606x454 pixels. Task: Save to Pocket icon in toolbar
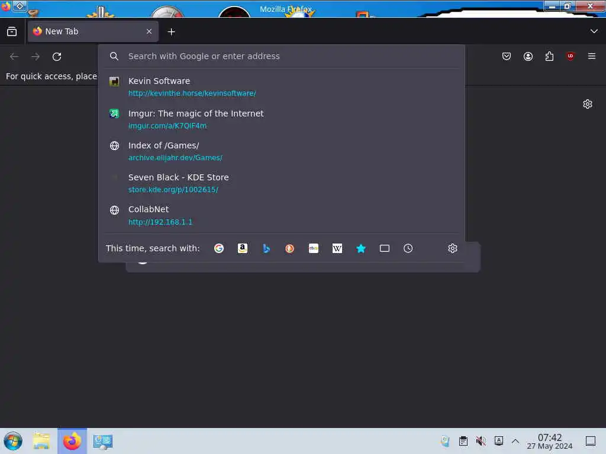pyautogui.click(x=507, y=56)
